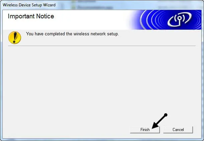204x141 pixels.
Task: Cancel the wireless setup wizard
Action: 178,130
